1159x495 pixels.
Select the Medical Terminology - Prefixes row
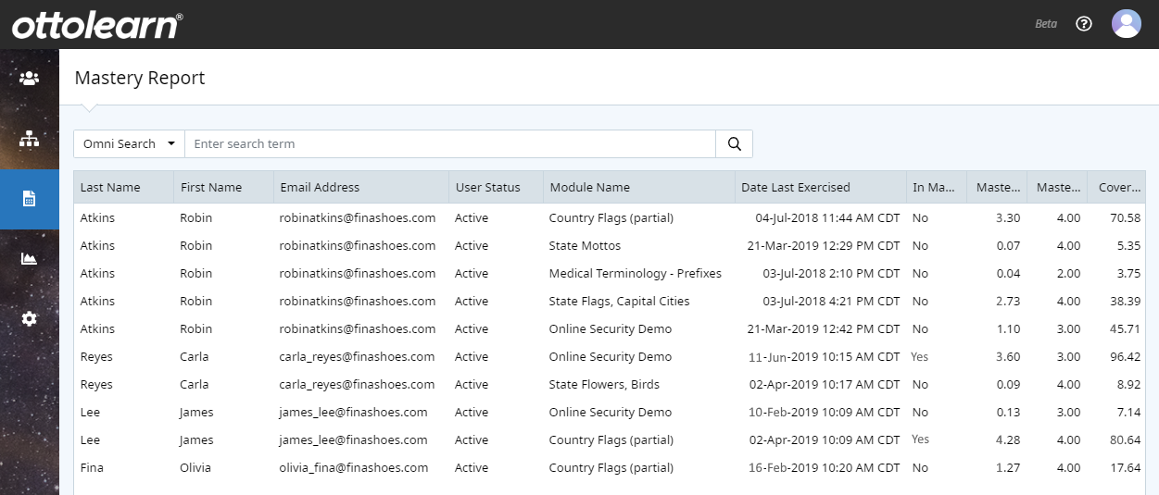pyautogui.click(x=610, y=273)
